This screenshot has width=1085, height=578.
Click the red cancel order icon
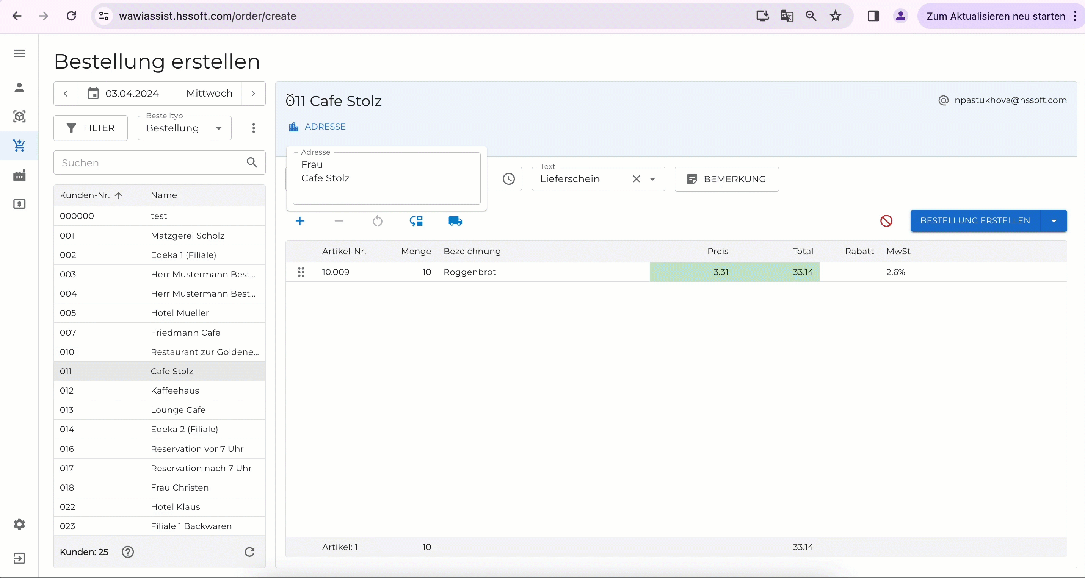point(886,221)
